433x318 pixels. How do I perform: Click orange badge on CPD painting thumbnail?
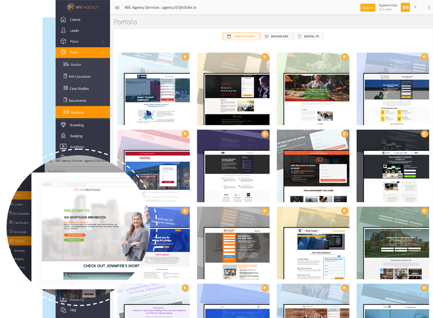tap(424, 57)
